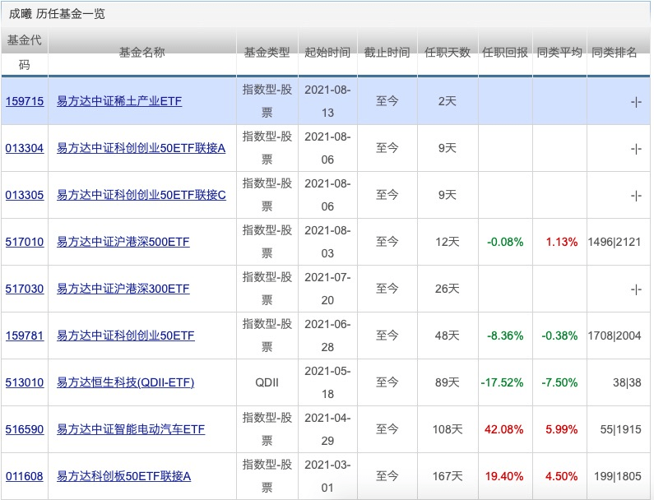
Task: Click the 19.40% return value
Action: (x=503, y=476)
